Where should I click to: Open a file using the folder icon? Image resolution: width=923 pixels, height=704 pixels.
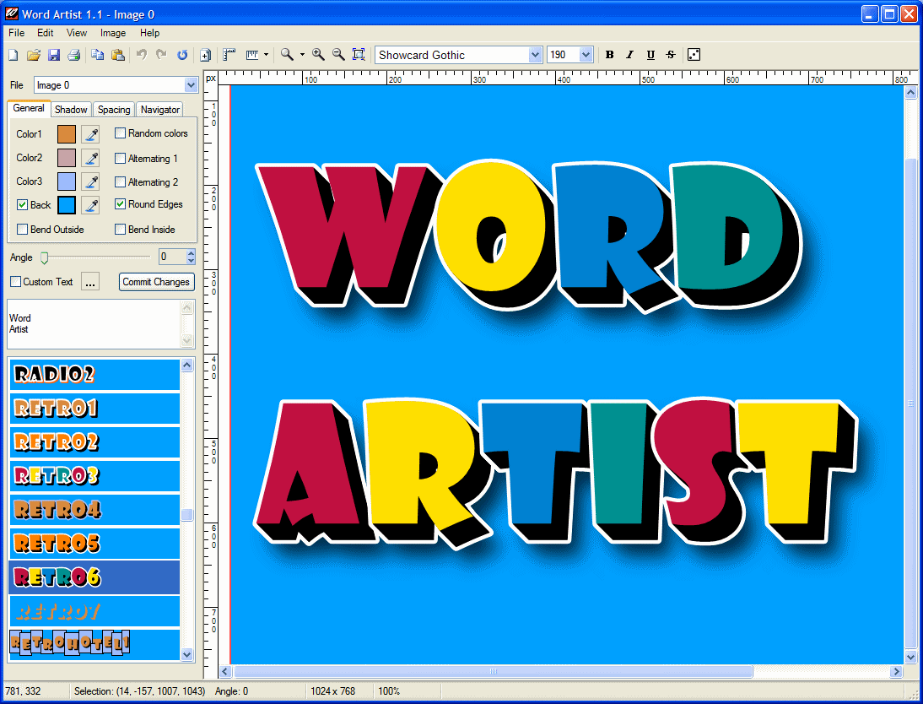tap(34, 55)
